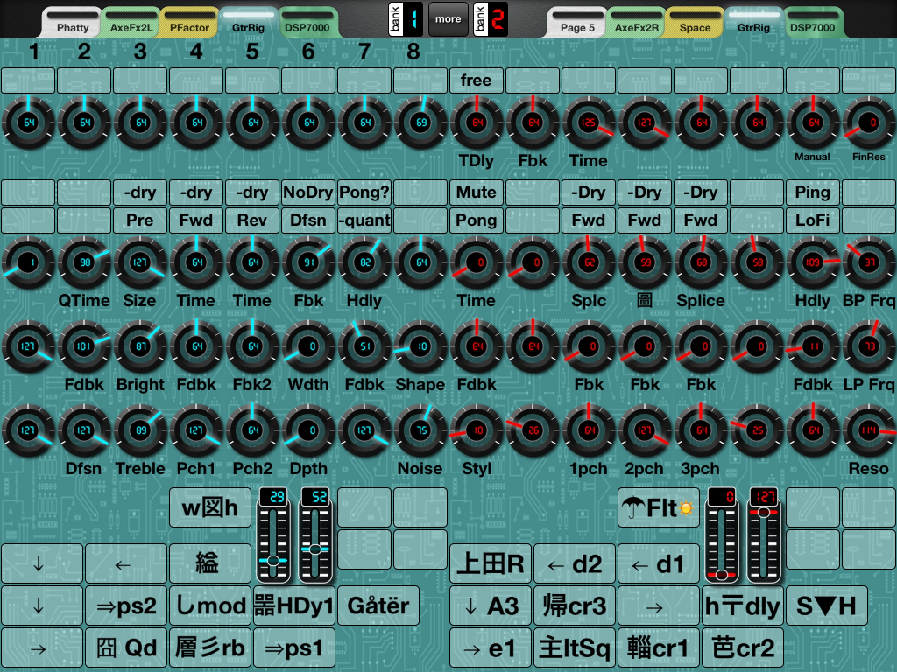Image resolution: width=897 pixels, height=672 pixels.
Task: Select bank 1
Action: [x=406, y=19]
